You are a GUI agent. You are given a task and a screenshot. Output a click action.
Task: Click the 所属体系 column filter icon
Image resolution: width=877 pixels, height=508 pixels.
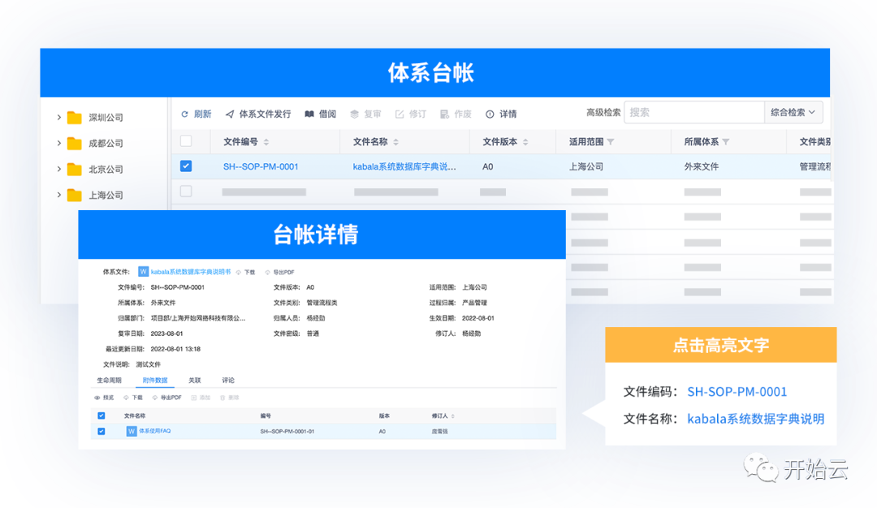[x=725, y=142]
